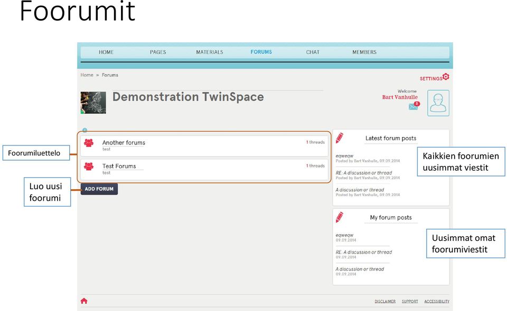Go to the HOME tab
This screenshot has width=507, height=311.
click(x=106, y=52)
